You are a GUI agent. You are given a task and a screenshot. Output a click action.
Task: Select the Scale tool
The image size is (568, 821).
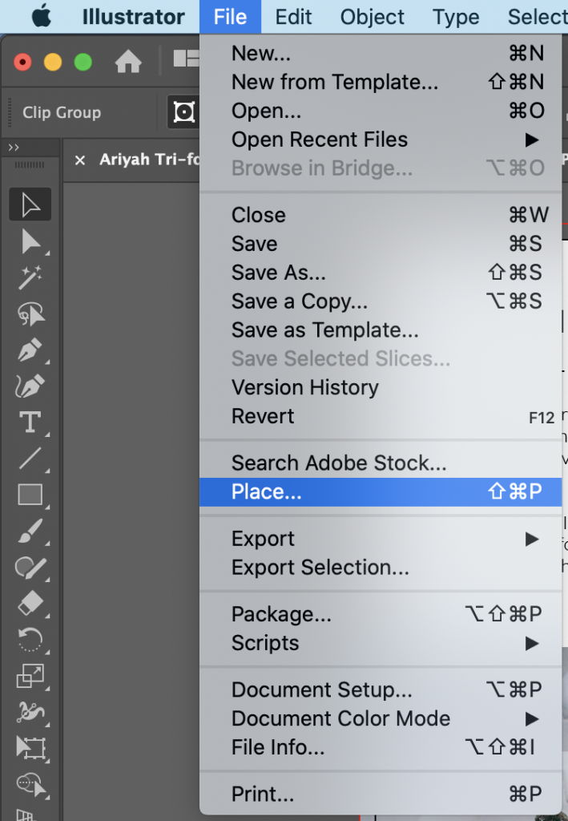coord(30,675)
